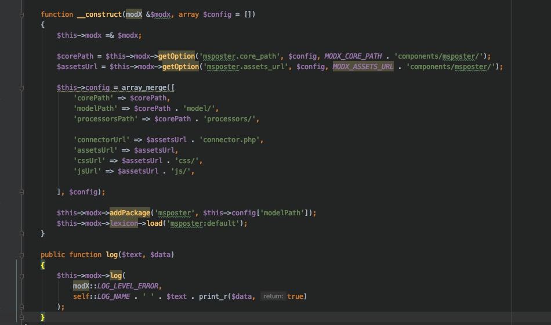551x325 pixels.
Task: Toggle fold marker at log function's closing brace
Action: 22,317
